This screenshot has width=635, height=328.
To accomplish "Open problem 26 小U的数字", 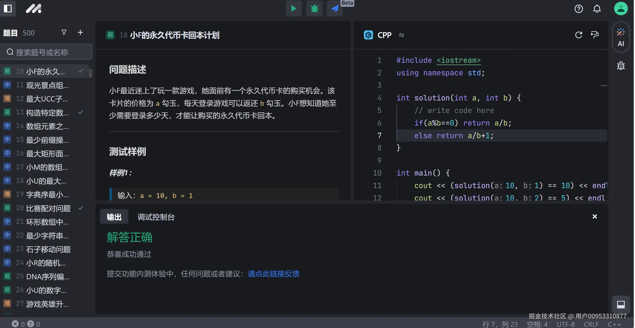I will [45, 290].
